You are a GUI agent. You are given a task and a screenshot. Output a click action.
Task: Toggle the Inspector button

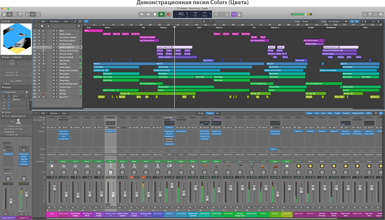coord(10,14)
